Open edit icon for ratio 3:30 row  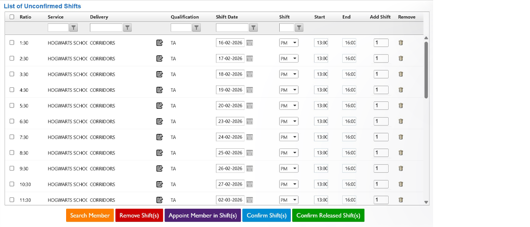[x=160, y=74]
